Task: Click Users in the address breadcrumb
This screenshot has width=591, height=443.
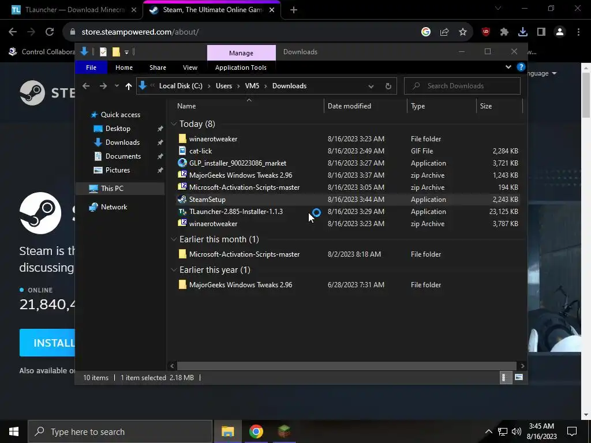Action: [x=224, y=86]
